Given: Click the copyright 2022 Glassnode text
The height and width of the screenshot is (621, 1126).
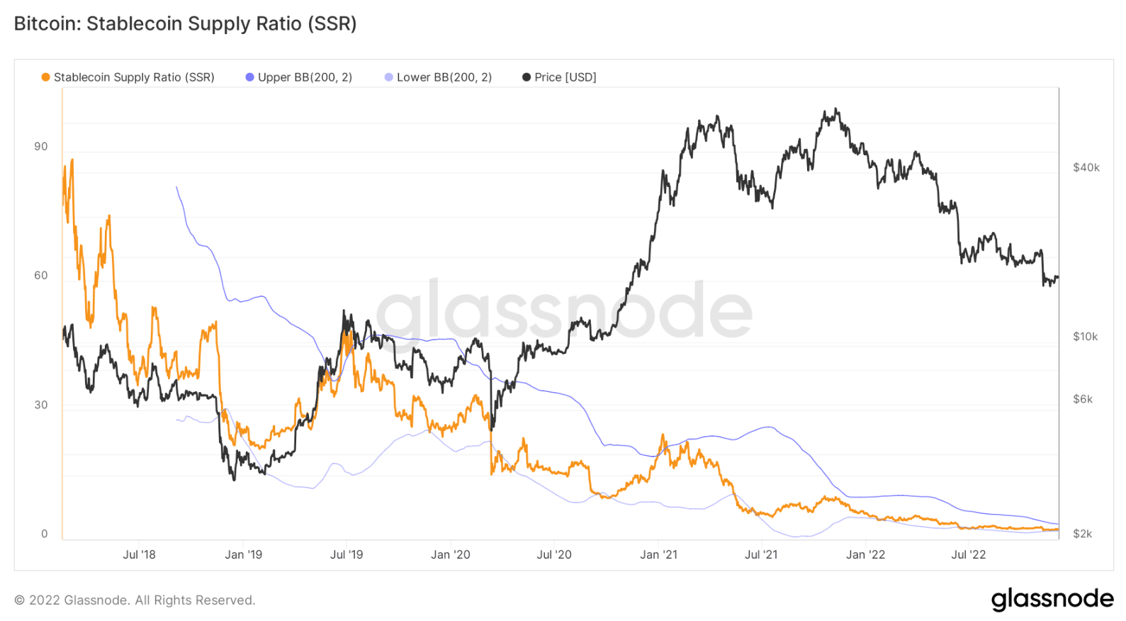Looking at the screenshot, I should coord(135,600).
